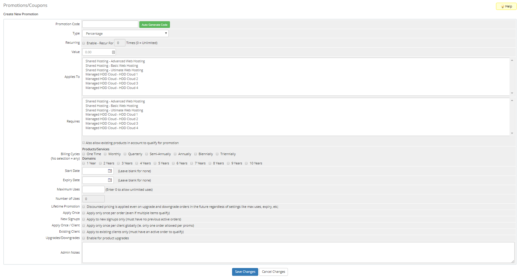Click into the Admin Notes textarea
This screenshot has height=277, width=520.
pyautogui.click(x=298, y=252)
